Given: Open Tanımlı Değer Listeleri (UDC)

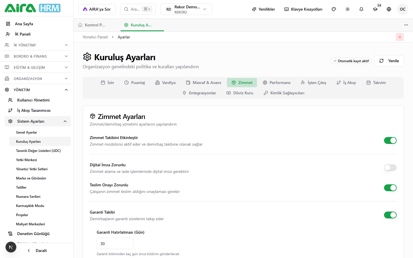Looking at the screenshot, I should (40, 151).
